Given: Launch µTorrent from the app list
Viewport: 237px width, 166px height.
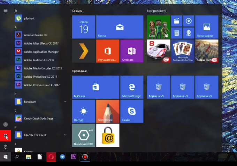Looking at the screenshot, I should 40,18.
